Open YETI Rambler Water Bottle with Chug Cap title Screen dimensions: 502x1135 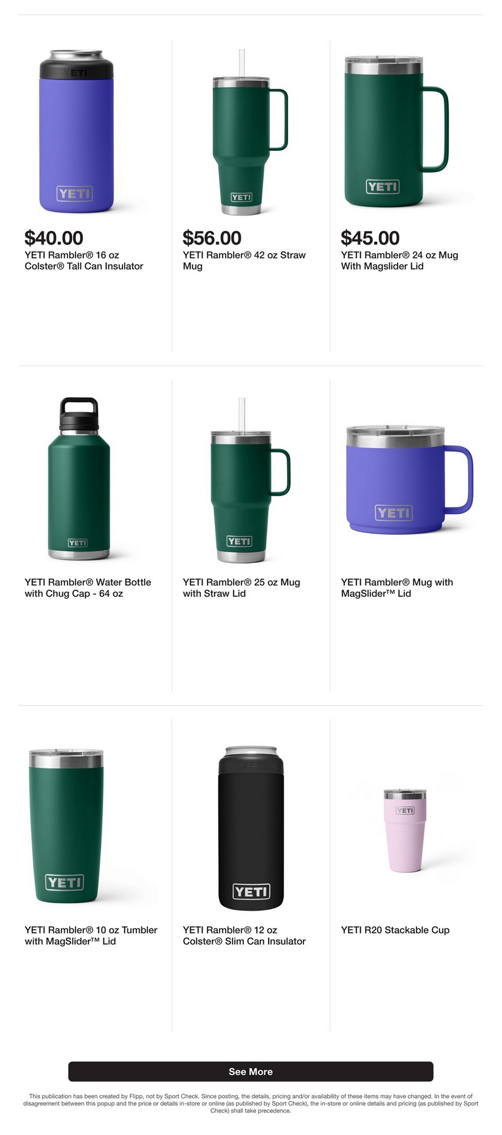click(88, 588)
